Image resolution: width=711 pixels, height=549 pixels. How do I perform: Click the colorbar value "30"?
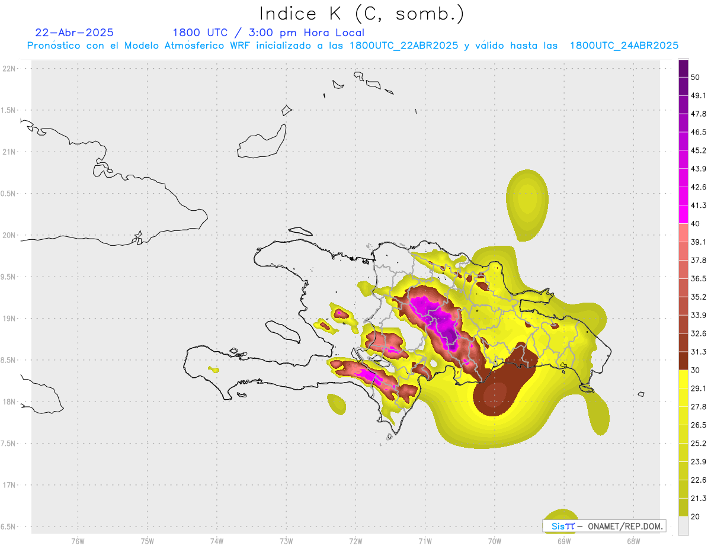695,370
